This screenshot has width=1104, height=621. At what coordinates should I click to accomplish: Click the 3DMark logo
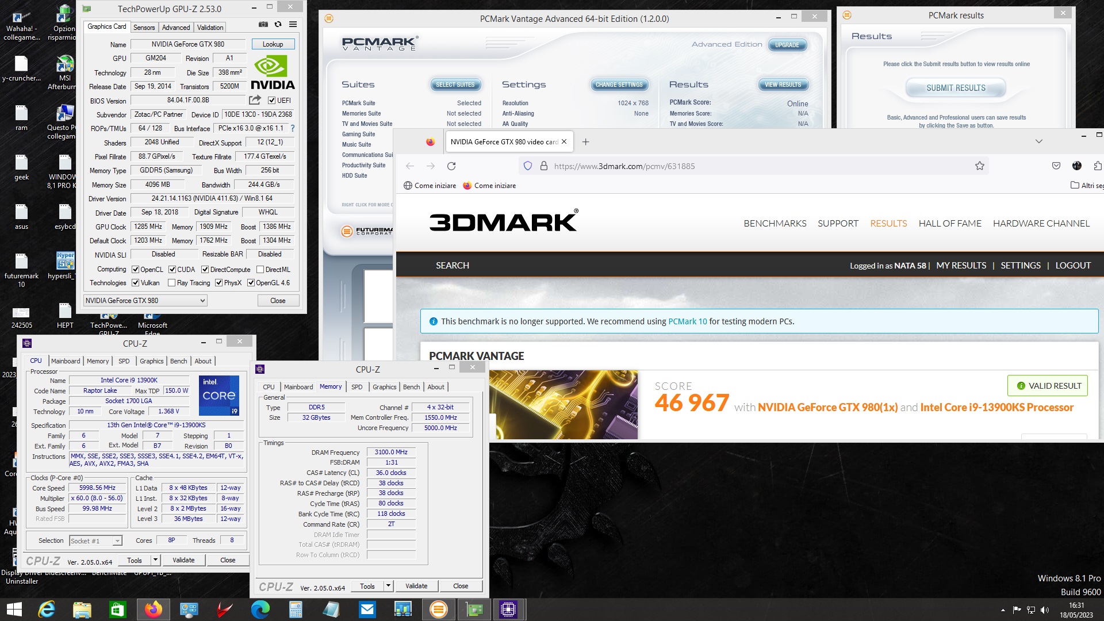click(504, 221)
